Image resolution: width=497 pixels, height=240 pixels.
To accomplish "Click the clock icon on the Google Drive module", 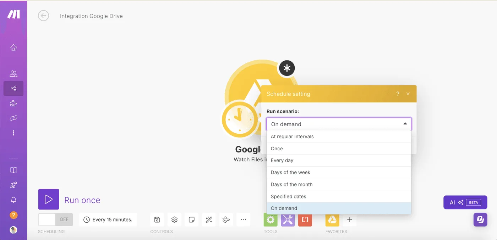I will [240, 120].
